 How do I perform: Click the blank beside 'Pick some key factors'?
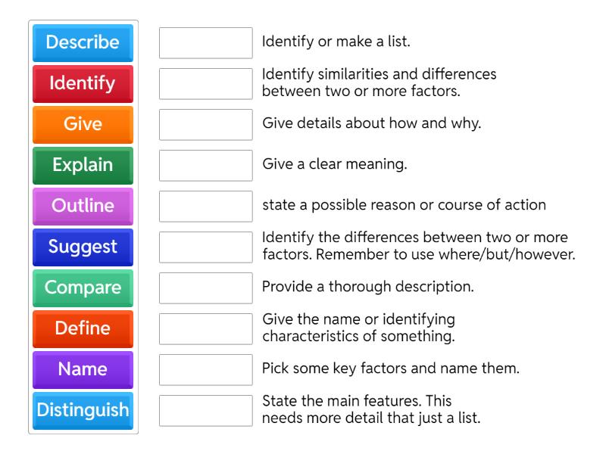coord(206,370)
